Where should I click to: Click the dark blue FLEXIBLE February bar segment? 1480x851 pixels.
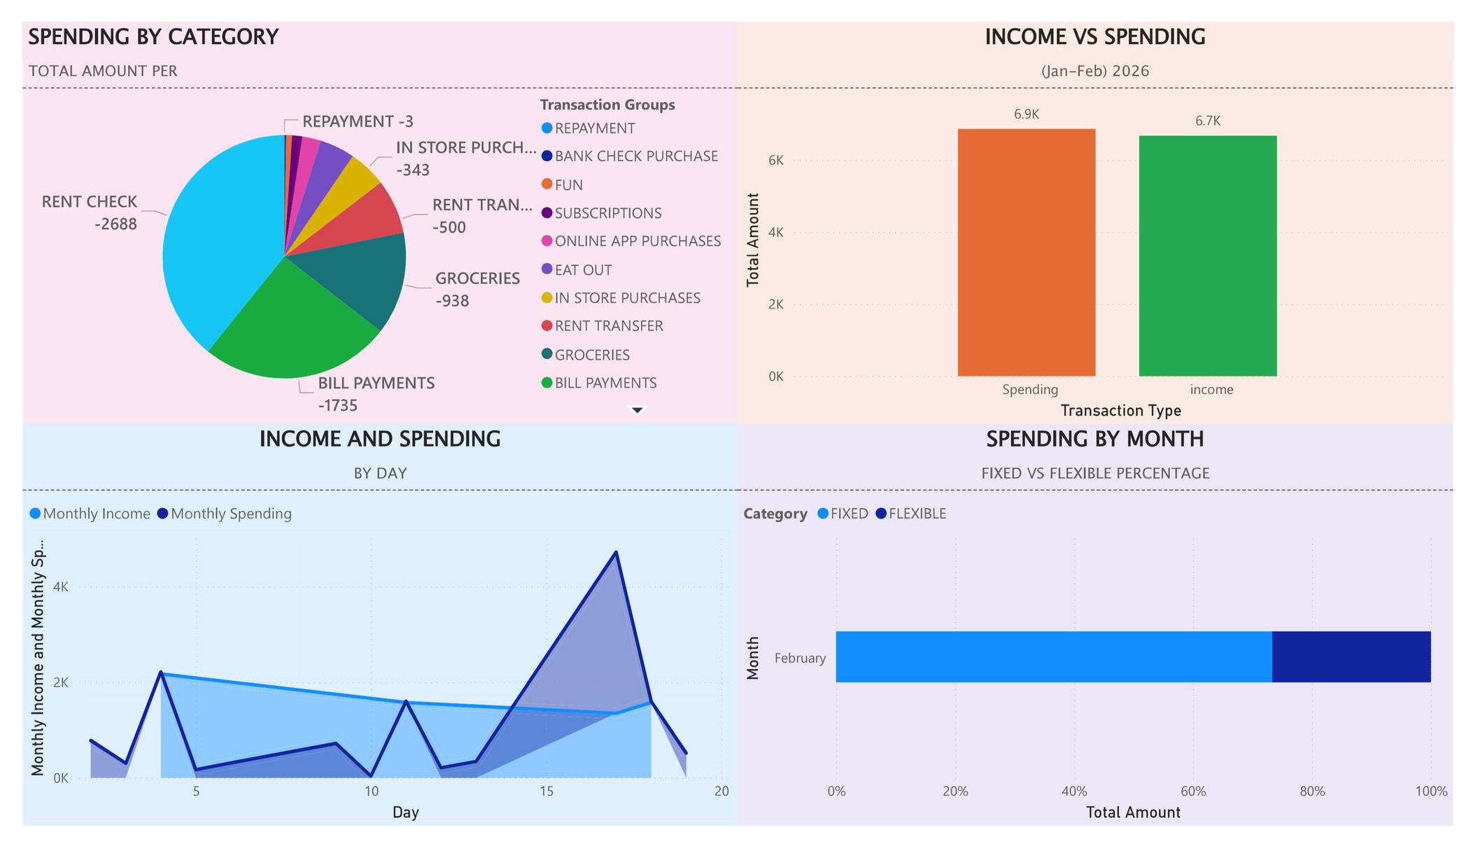coord(1351,656)
